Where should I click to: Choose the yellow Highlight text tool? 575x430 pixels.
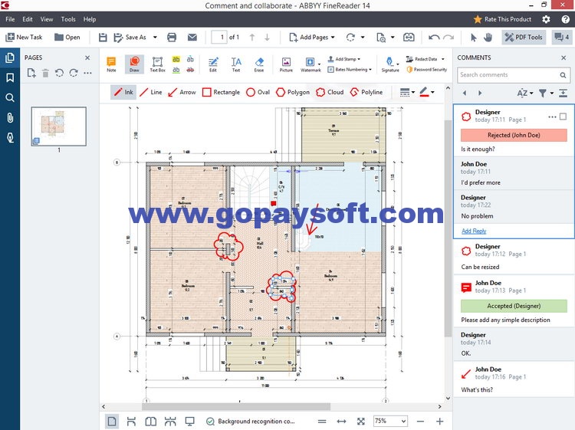(x=176, y=59)
